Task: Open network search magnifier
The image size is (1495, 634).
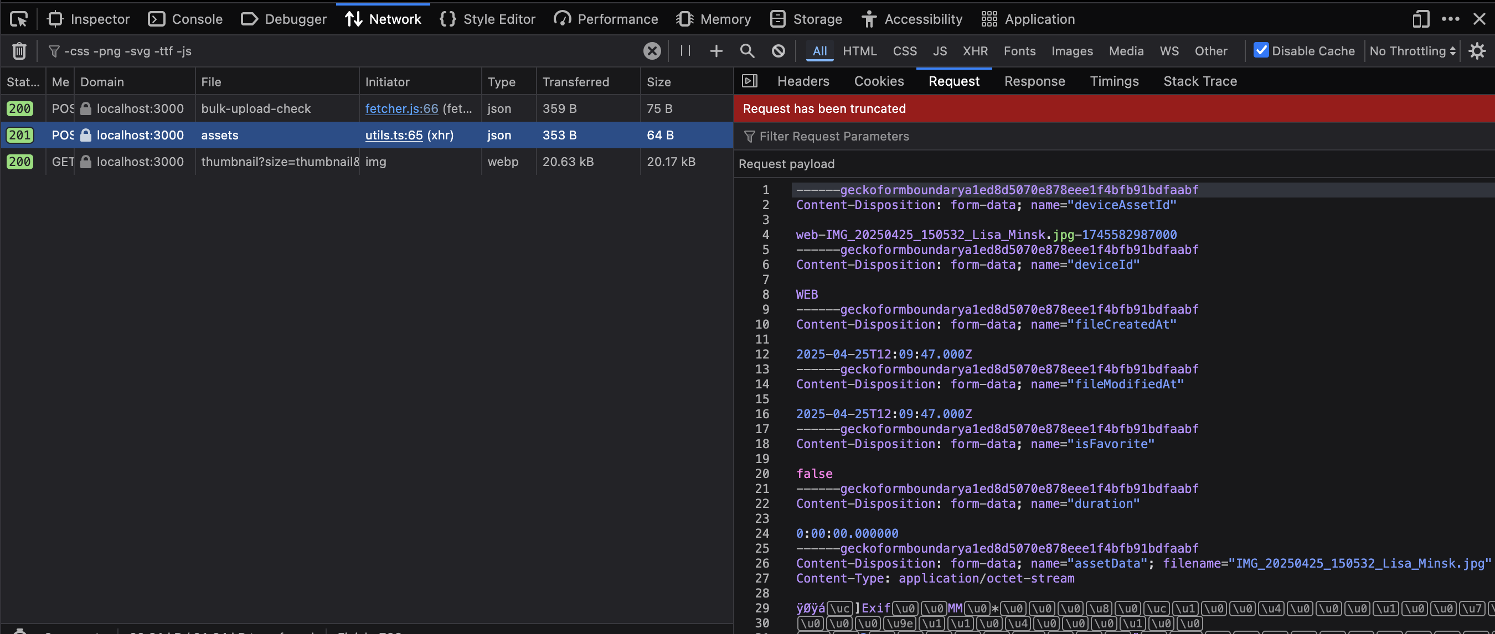Action: (x=747, y=51)
